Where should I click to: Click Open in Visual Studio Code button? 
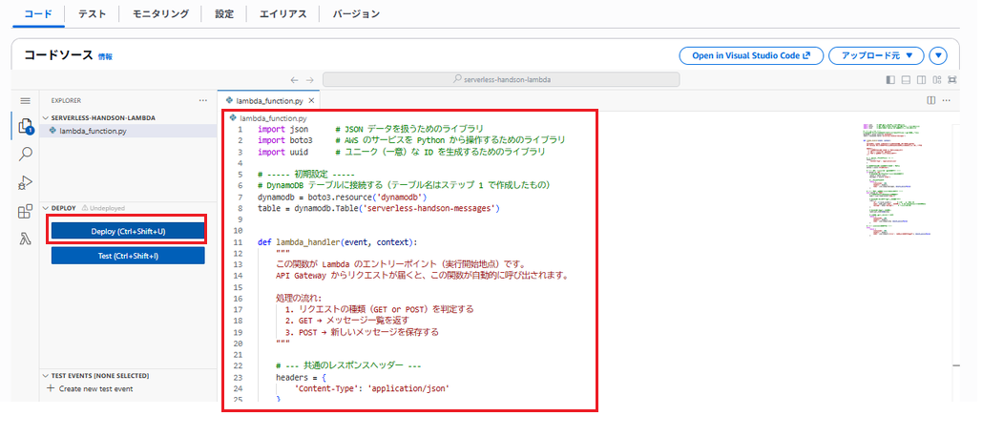pyautogui.click(x=751, y=55)
